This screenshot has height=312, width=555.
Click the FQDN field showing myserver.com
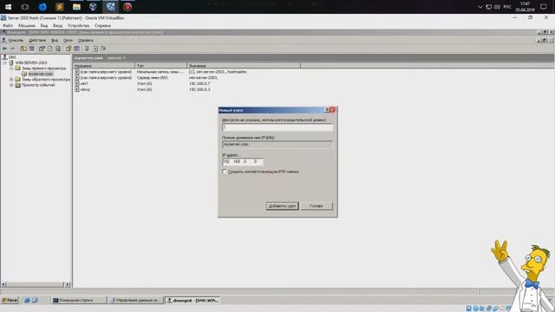277,145
